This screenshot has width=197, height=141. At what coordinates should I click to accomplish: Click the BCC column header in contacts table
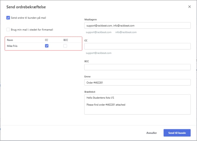(x=66, y=40)
